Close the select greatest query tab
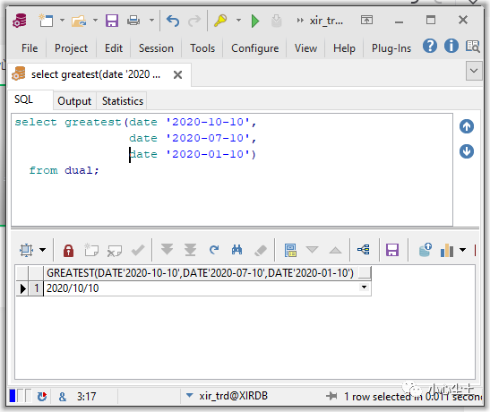The height and width of the screenshot is (412, 490). (x=177, y=74)
